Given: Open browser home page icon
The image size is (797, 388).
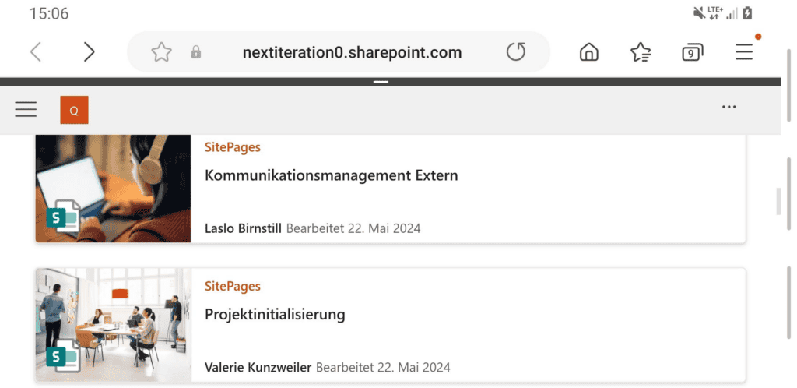Looking at the screenshot, I should tap(589, 52).
